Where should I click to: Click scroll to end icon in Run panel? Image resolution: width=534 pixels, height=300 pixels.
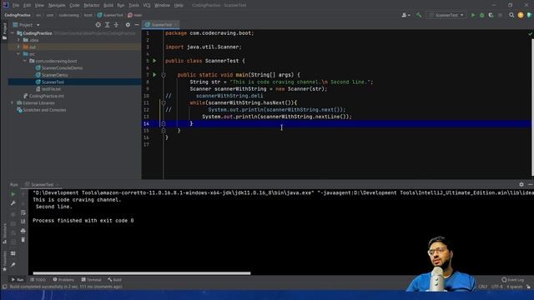23,222
